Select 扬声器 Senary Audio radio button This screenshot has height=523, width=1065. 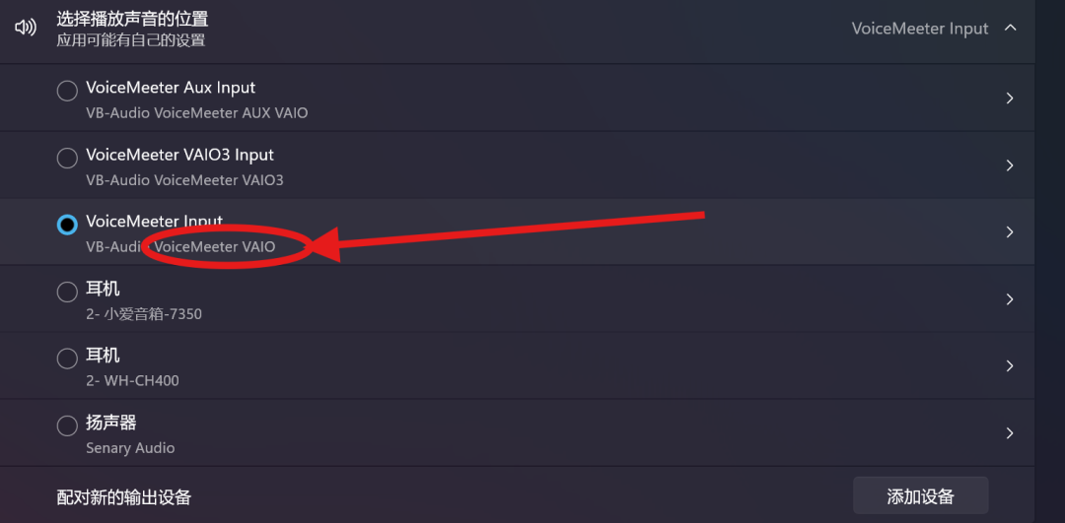coord(67,425)
